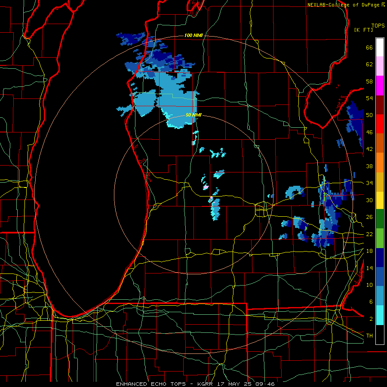Click the legend value '34'
This screenshot has height=387, width=387.
point(369,183)
